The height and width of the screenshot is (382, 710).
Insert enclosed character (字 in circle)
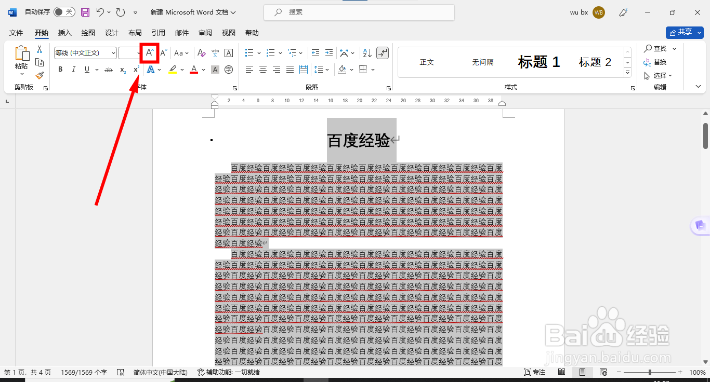pos(229,70)
